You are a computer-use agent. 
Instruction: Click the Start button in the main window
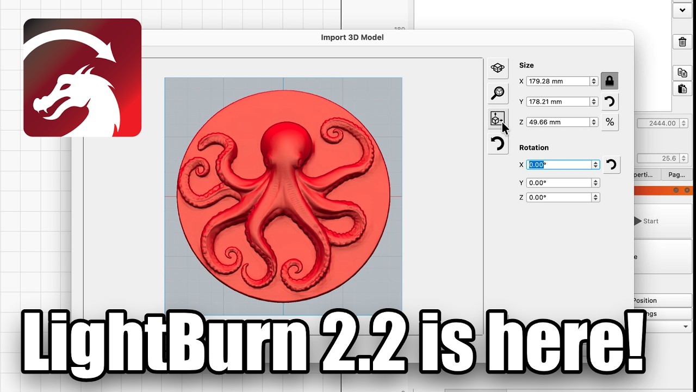click(662, 221)
